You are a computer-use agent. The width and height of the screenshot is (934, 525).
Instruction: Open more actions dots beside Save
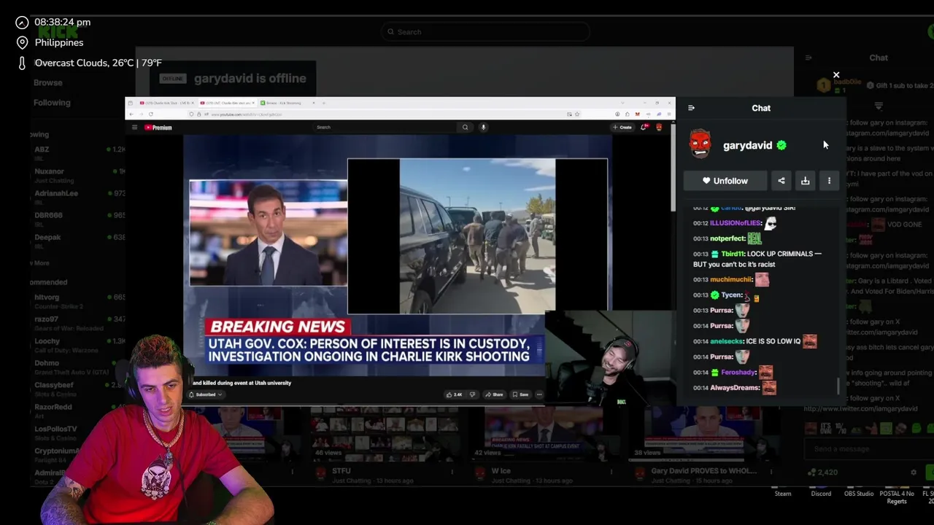[539, 394]
